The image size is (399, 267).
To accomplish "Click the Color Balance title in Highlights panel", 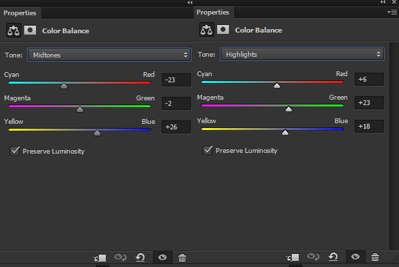I will pyautogui.click(x=259, y=30).
